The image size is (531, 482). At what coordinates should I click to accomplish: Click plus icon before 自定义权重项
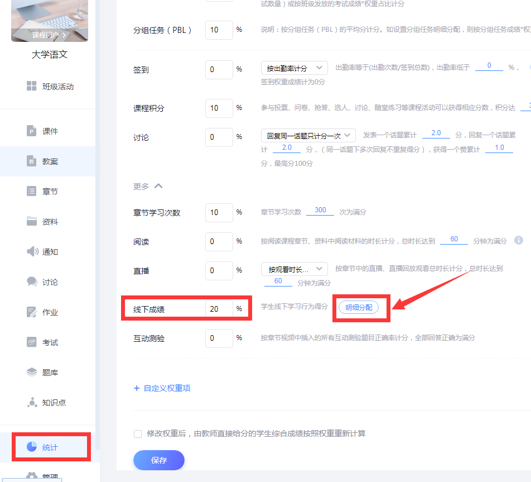coord(137,388)
